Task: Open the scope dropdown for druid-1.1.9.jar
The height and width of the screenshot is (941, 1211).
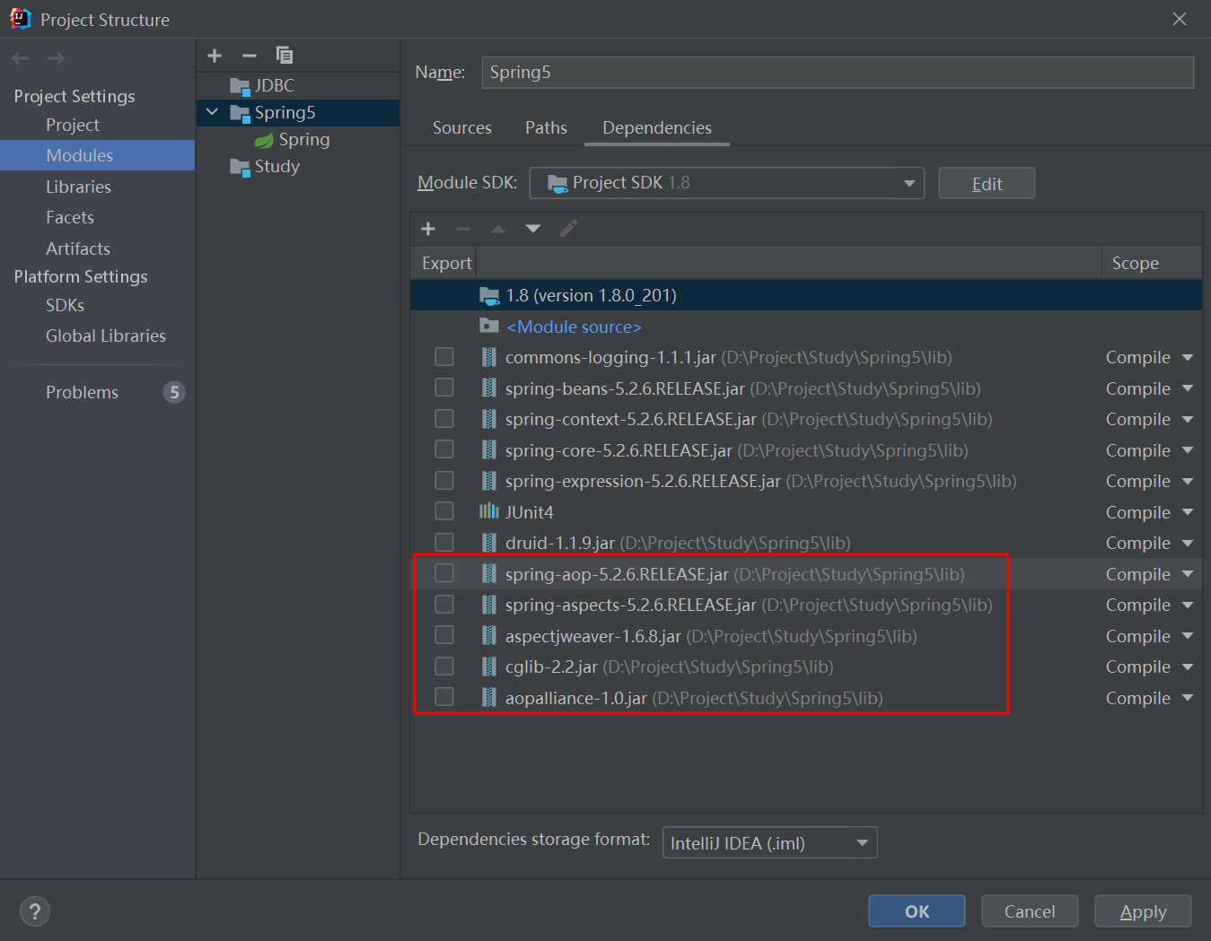Action: coord(1188,543)
